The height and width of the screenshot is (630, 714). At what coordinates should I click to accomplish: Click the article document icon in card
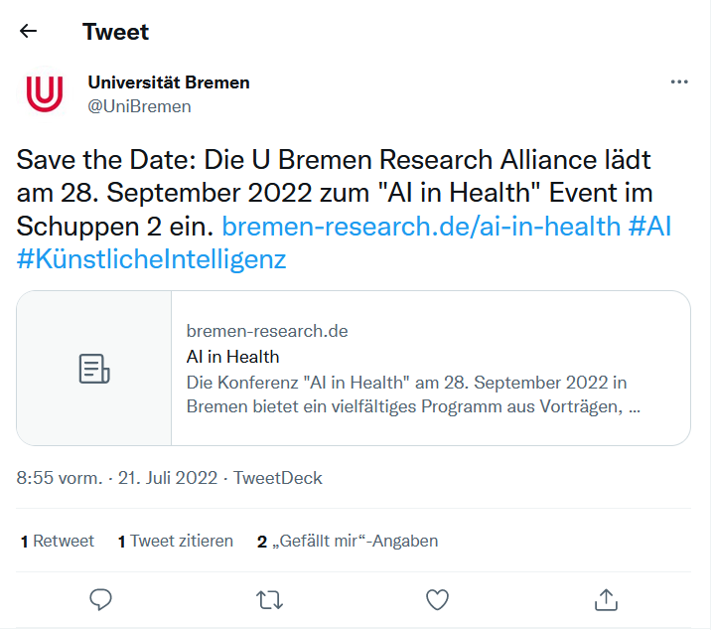(x=94, y=369)
